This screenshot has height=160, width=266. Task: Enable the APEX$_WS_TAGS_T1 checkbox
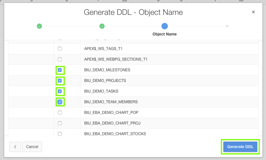[x=60, y=49]
